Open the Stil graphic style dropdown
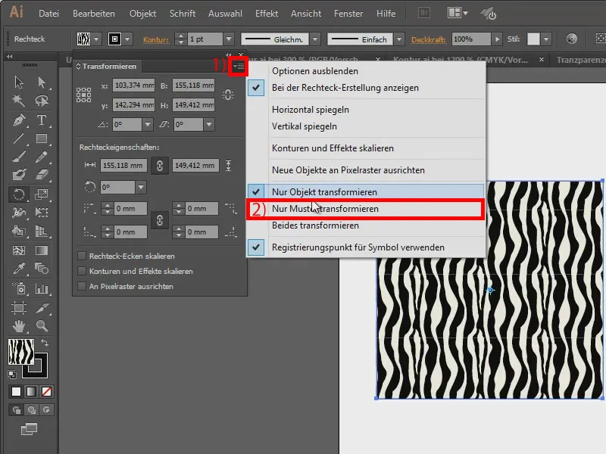The width and height of the screenshot is (606, 454). (545, 39)
